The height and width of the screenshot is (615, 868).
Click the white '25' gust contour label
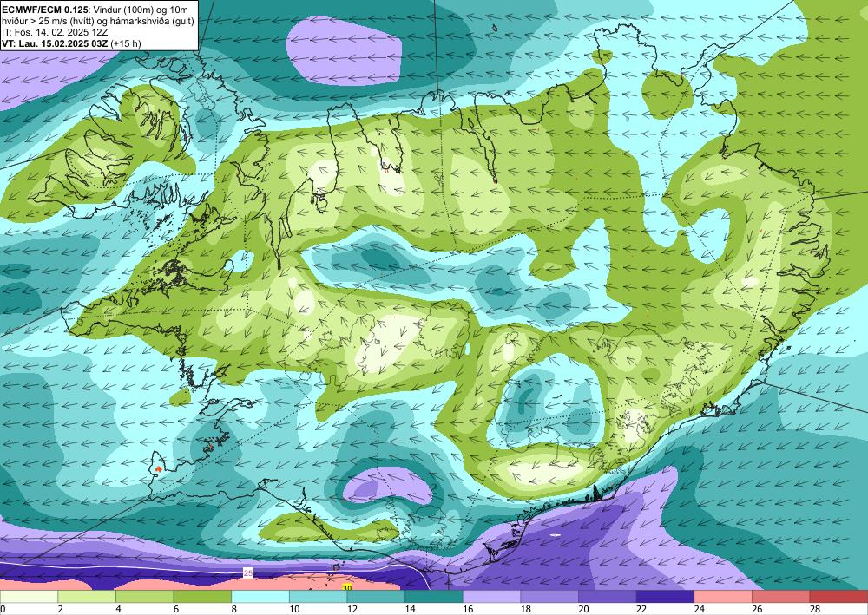[x=248, y=573]
